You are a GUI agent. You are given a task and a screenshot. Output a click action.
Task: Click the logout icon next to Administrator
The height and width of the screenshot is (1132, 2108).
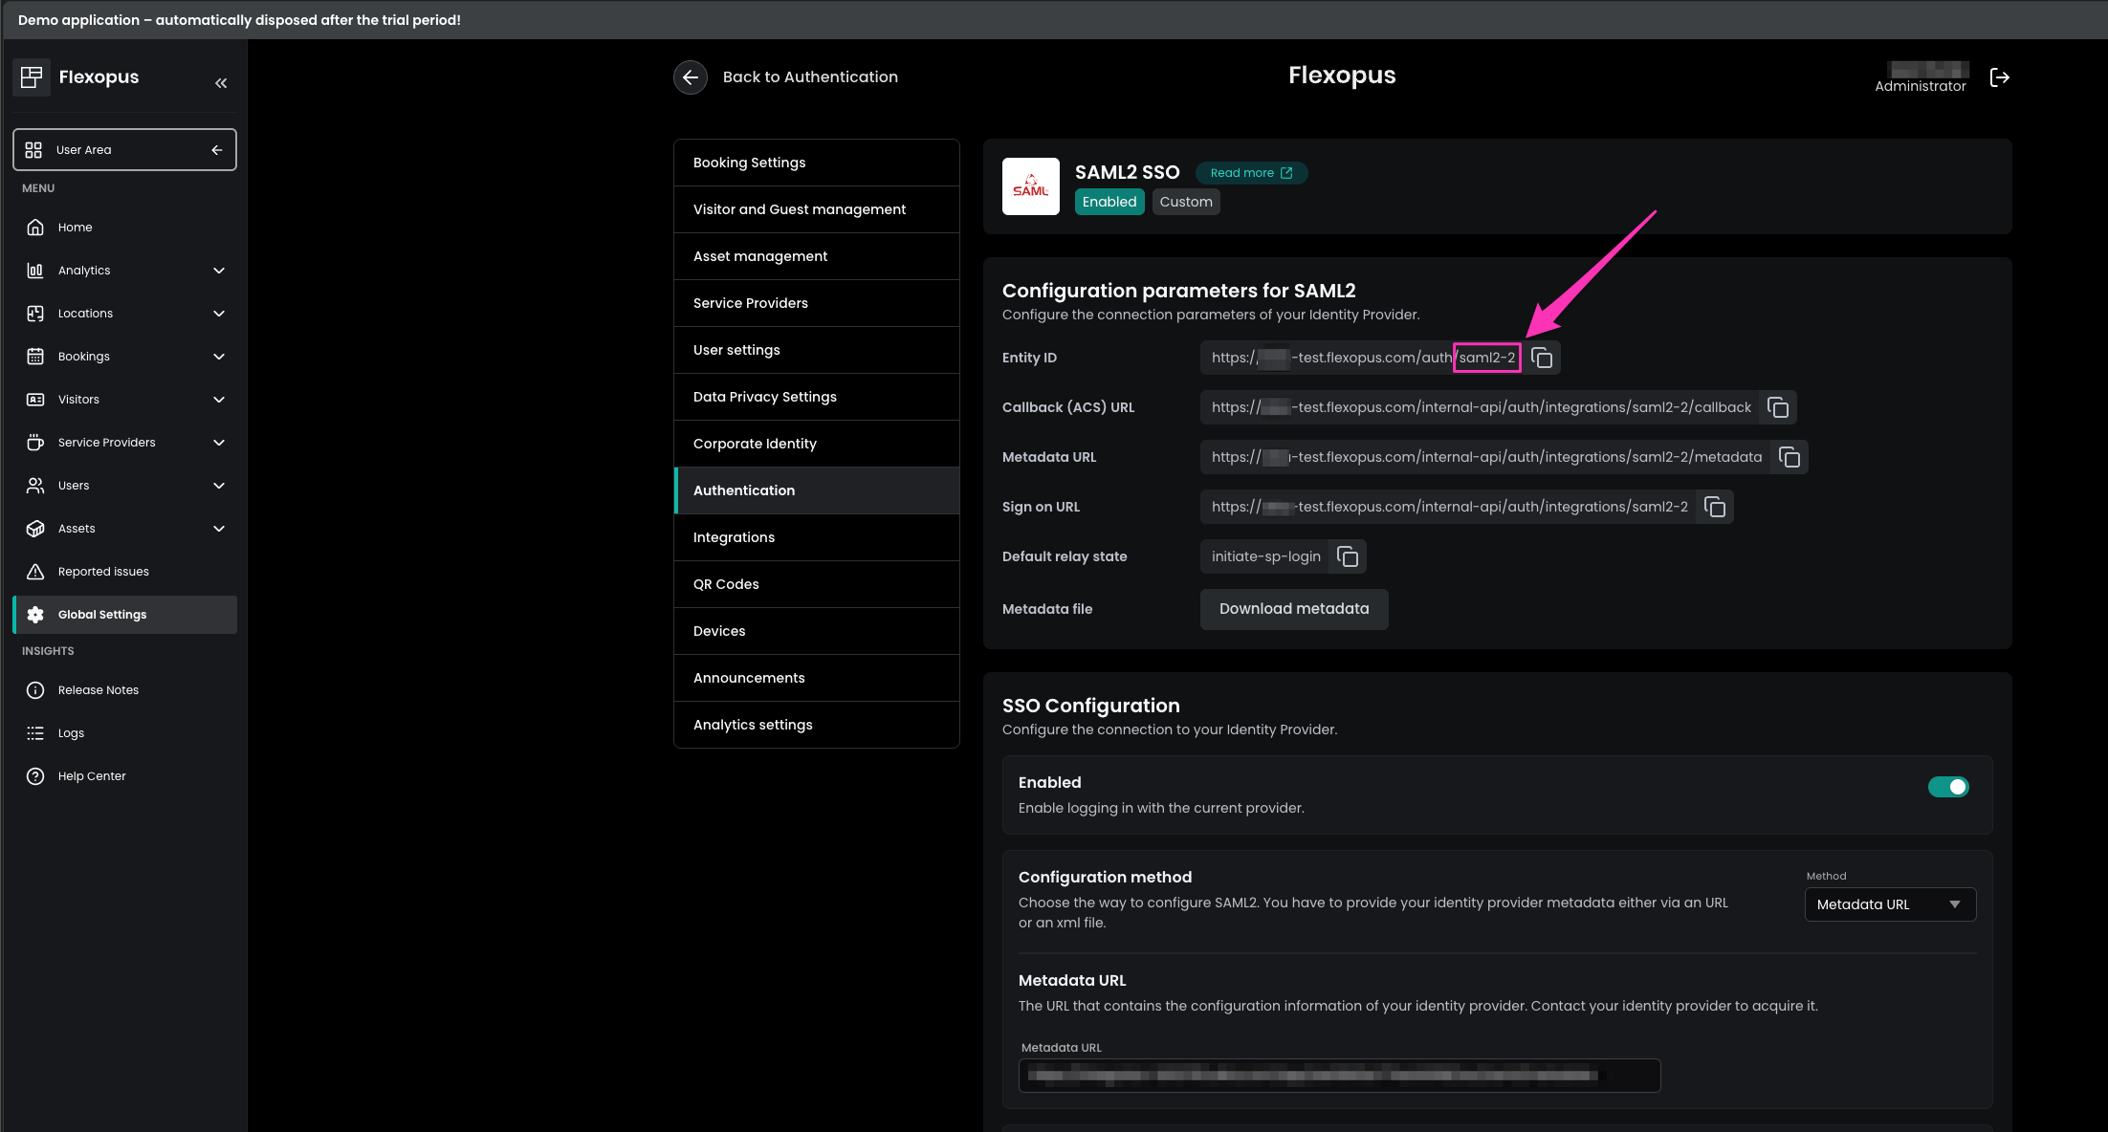click(2000, 77)
